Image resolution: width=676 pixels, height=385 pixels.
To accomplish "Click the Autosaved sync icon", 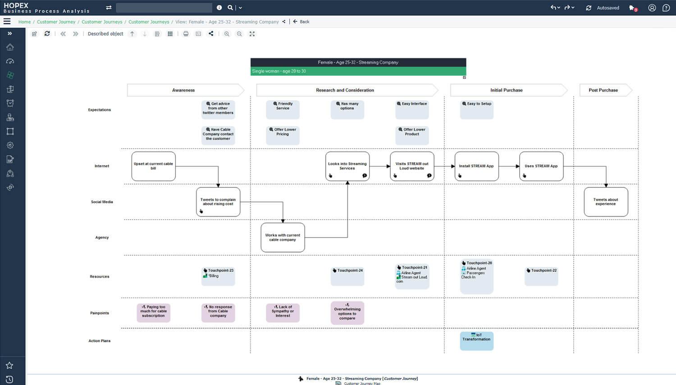I will click(x=589, y=8).
